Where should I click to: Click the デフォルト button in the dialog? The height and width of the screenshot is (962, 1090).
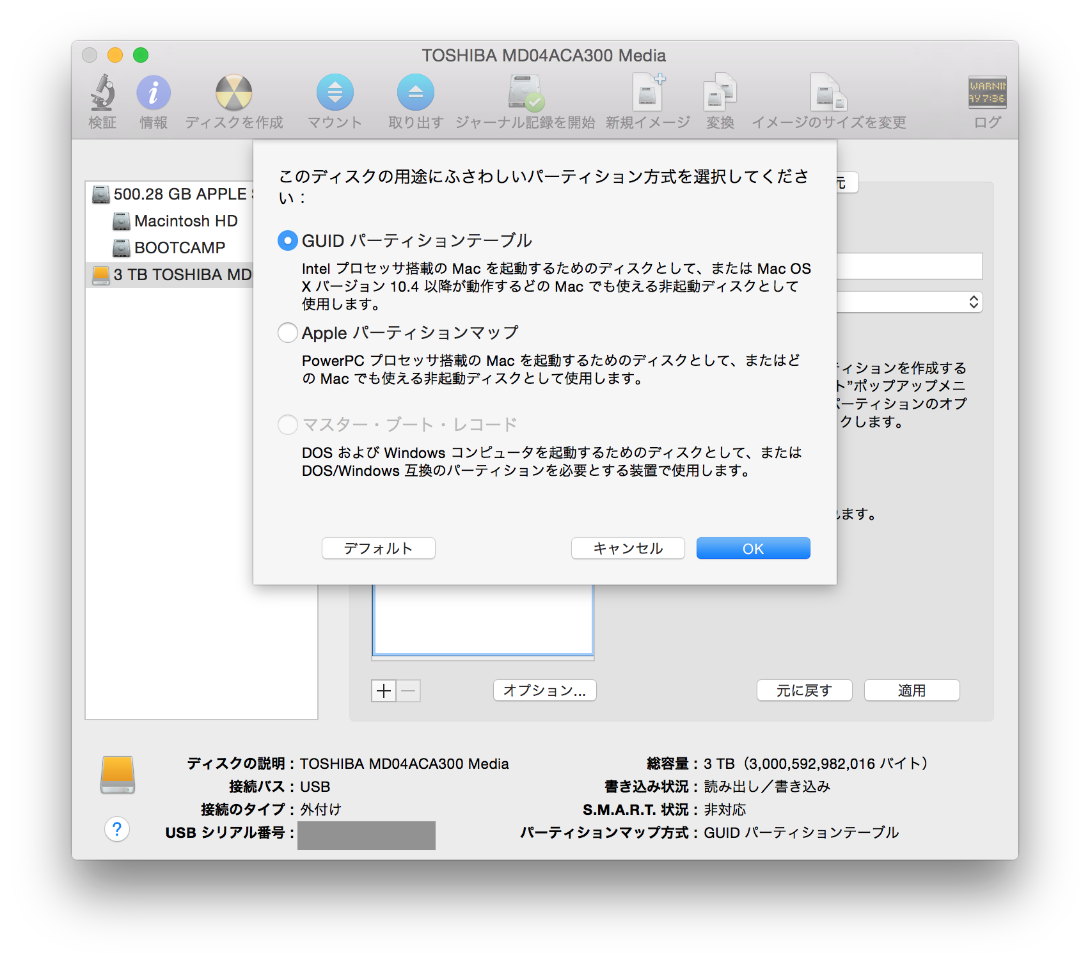pyautogui.click(x=379, y=548)
